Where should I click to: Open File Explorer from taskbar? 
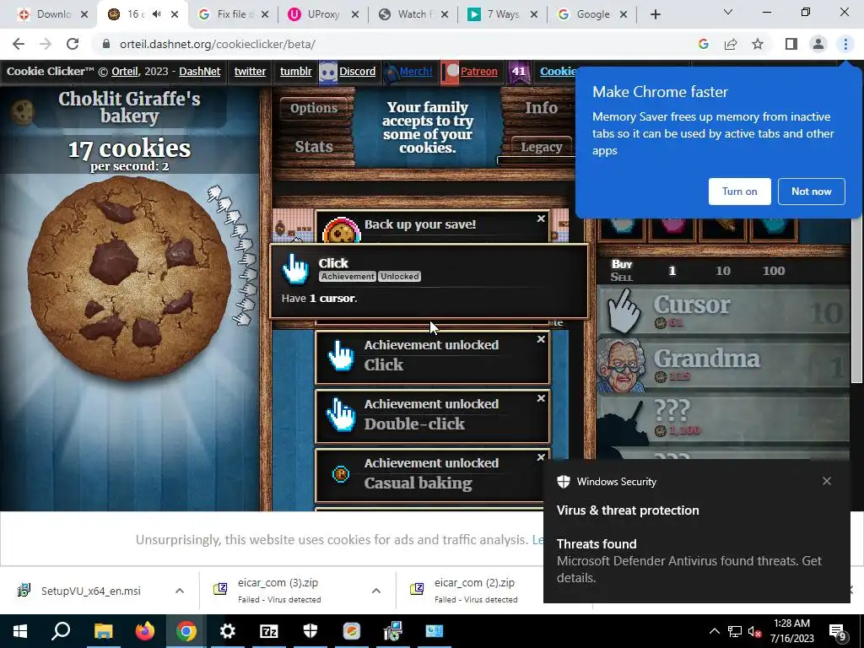pyautogui.click(x=104, y=631)
